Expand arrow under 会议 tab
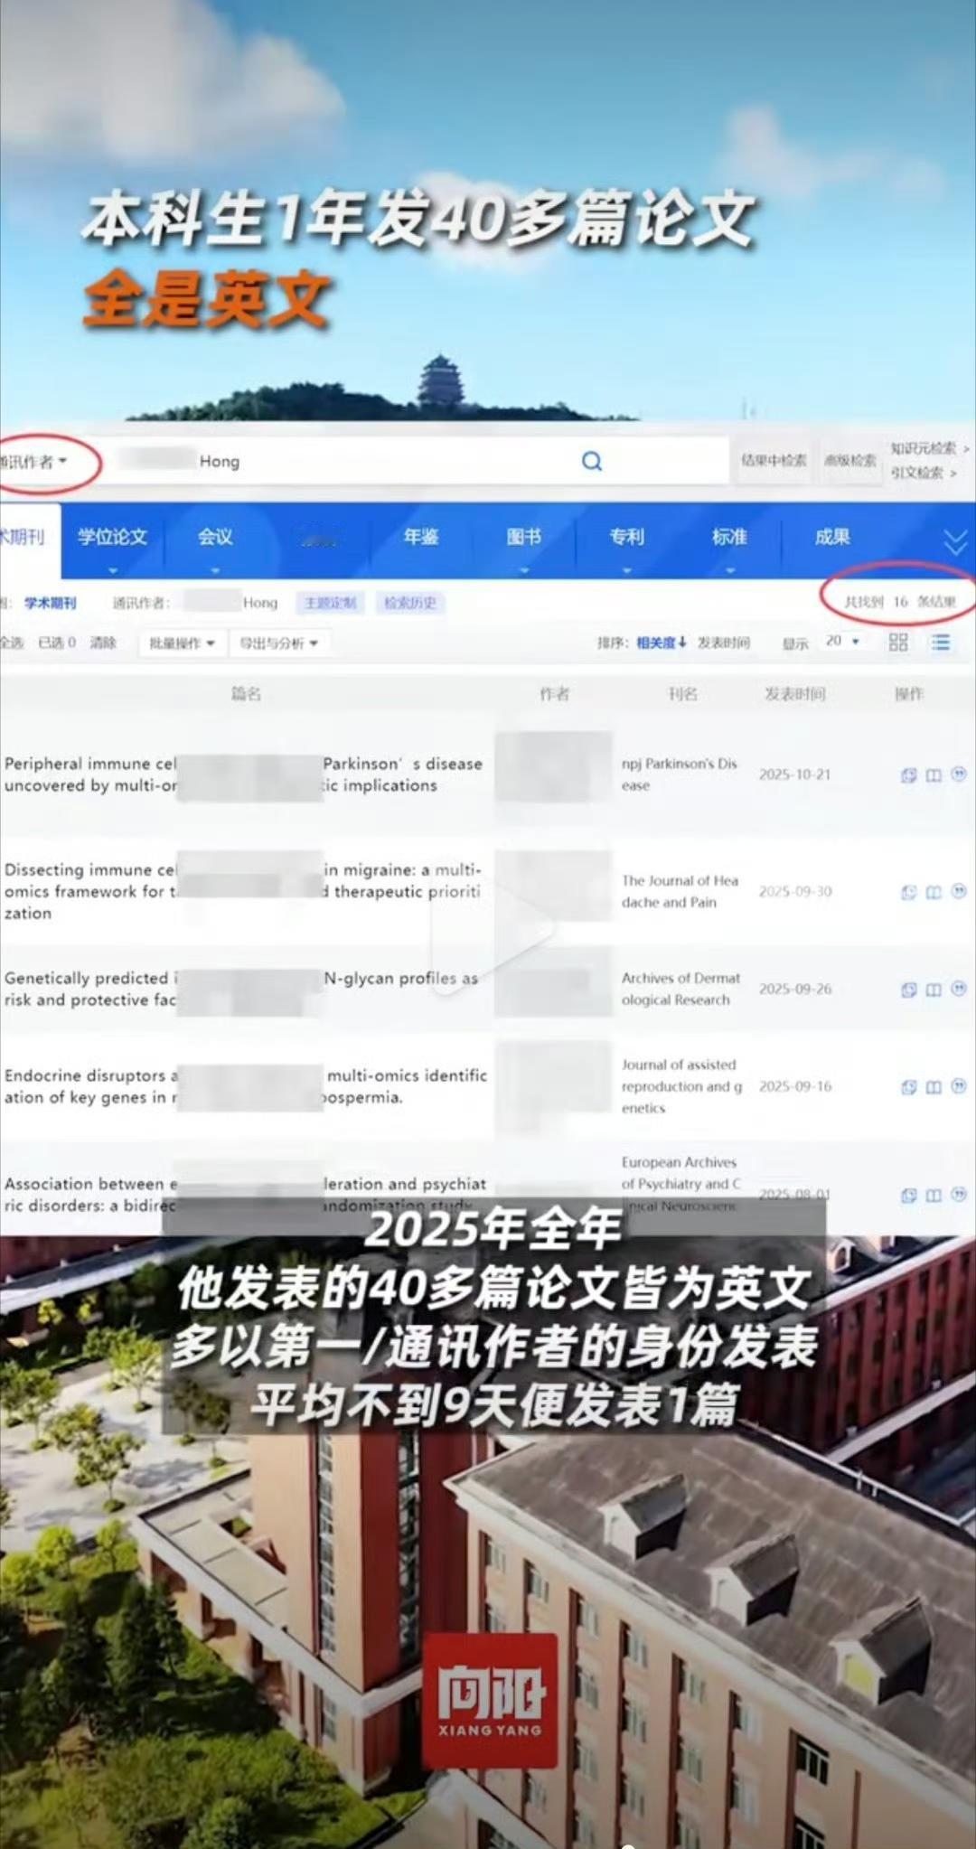The height and width of the screenshot is (1849, 976). pos(215,570)
